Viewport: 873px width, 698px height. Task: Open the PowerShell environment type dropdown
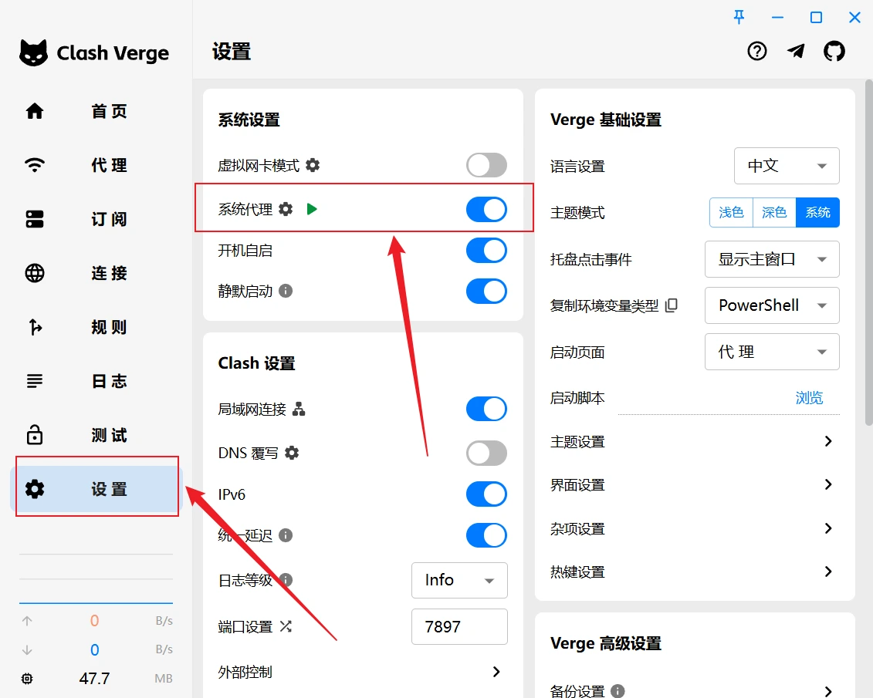[x=772, y=305]
